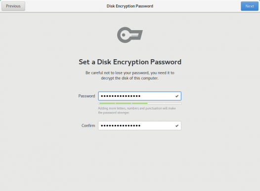Click the checkmark inside the Confirm field
This screenshot has width=260, height=191.
point(177,126)
